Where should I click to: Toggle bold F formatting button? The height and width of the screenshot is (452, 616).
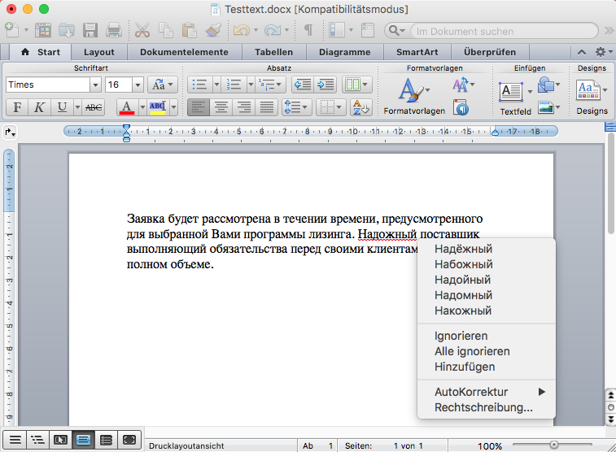tap(17, 107)
